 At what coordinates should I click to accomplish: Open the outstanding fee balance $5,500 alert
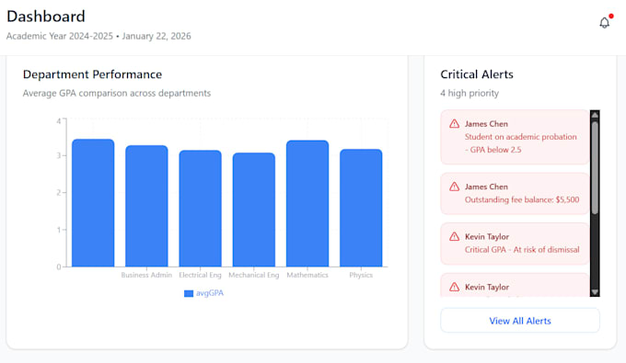(515, 194)
